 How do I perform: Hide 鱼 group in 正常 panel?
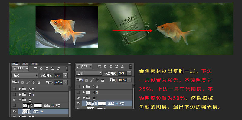click(78, 98)
